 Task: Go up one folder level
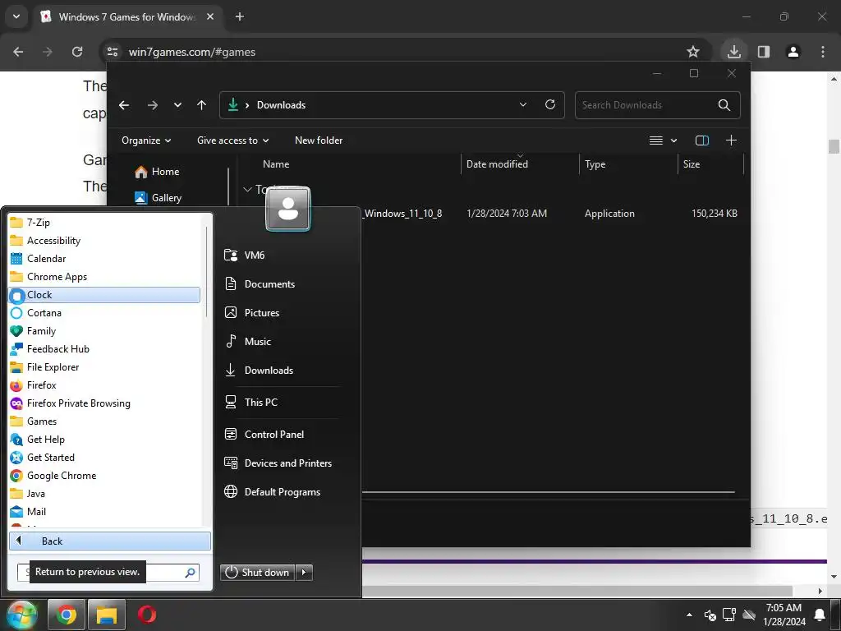[202, 105]
